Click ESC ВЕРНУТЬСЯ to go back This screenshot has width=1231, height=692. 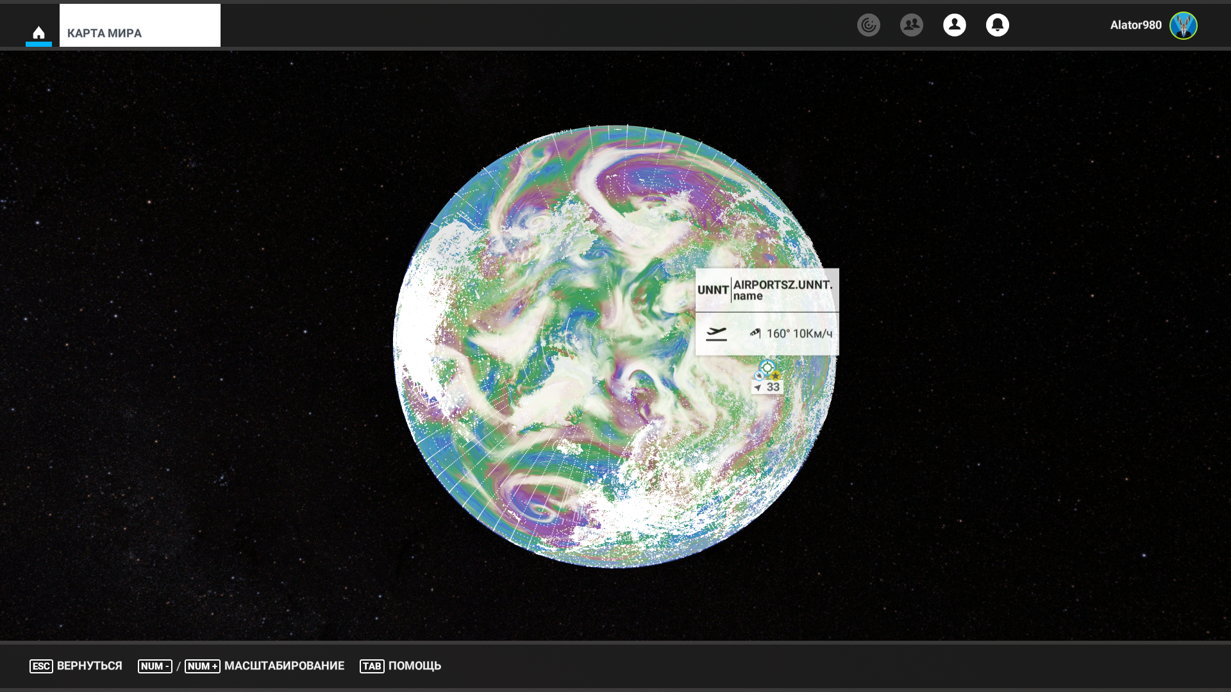[x=76, y=666]
